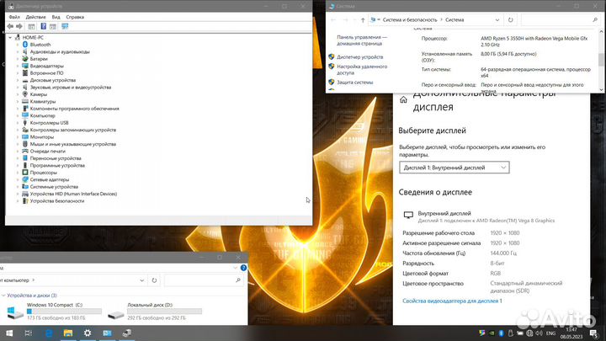
Task: Open the Windows Start button
Action: point(9,333)
